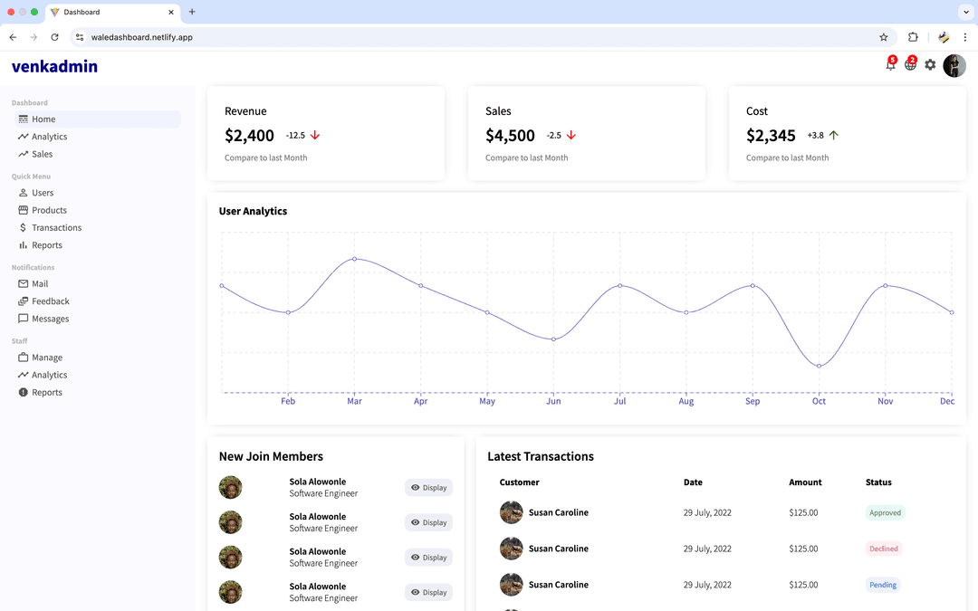978x611 pixels.
Task: Click the Pending status badge
Action: pyautogui.click(x=883, y=585)
